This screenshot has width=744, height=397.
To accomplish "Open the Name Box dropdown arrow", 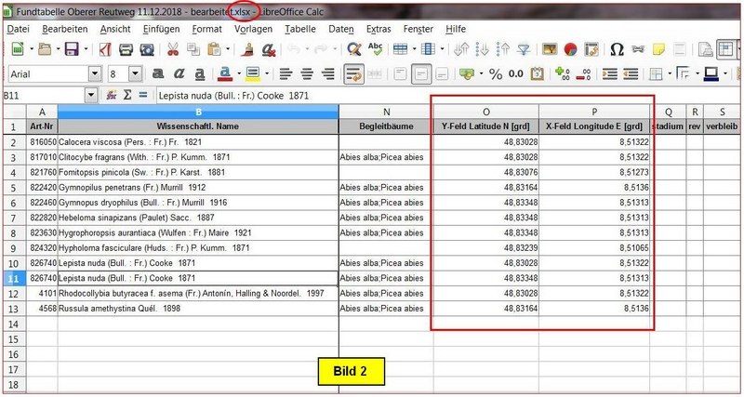I will click(x=90, y=95).
